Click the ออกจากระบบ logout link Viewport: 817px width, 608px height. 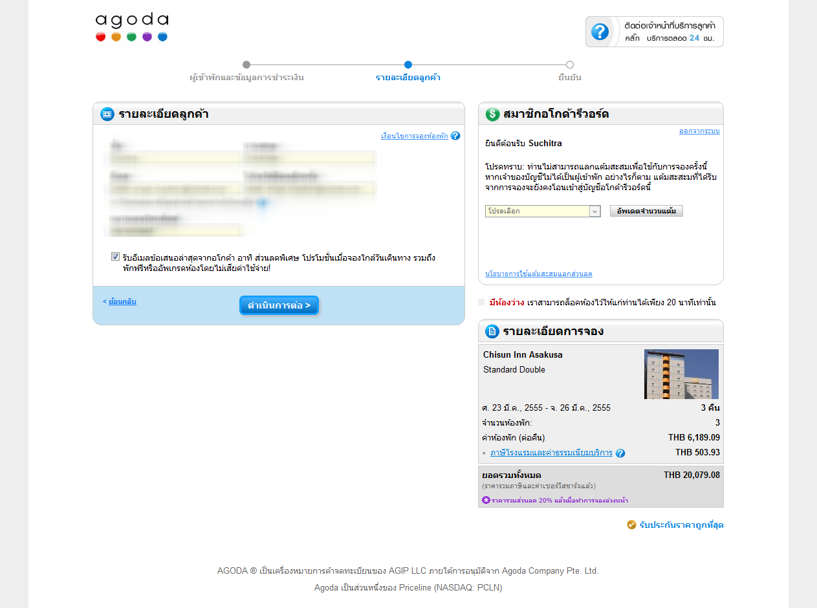pos(699,131)
